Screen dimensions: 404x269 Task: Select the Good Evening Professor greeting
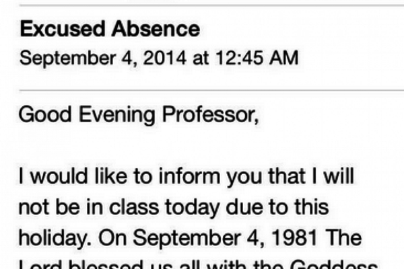pos(138,116)
